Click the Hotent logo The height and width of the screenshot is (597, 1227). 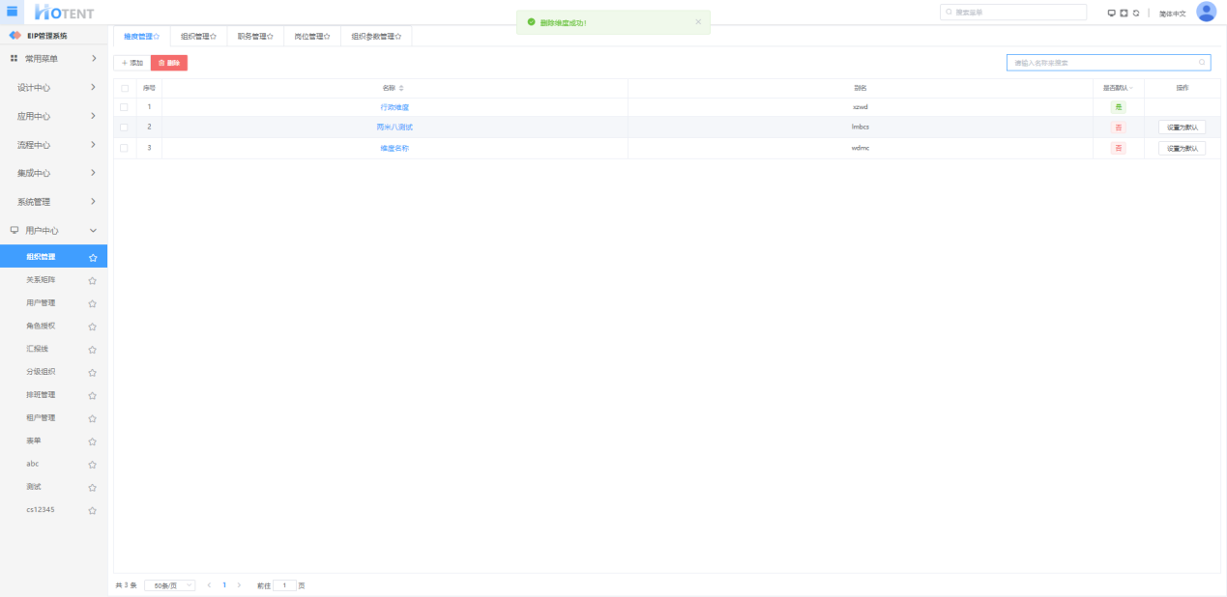(x=64, y=13)
